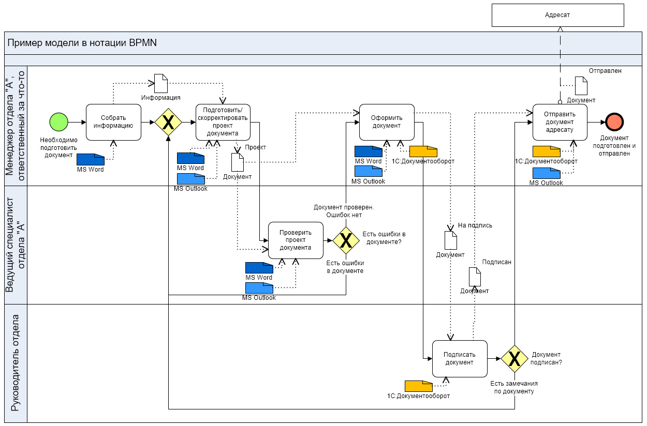Select MS Word icon below "Собрать информацию"

tap(91, 159)
